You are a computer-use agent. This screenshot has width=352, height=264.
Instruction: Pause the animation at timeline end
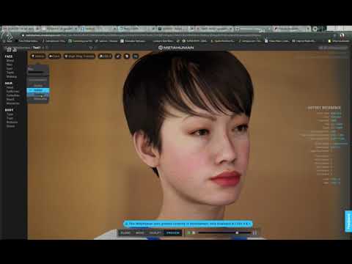point(254,232)
